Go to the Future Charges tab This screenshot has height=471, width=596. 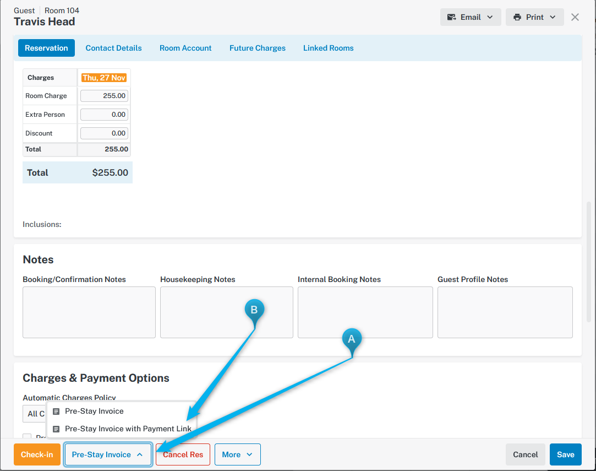click(x=257, y=48)
